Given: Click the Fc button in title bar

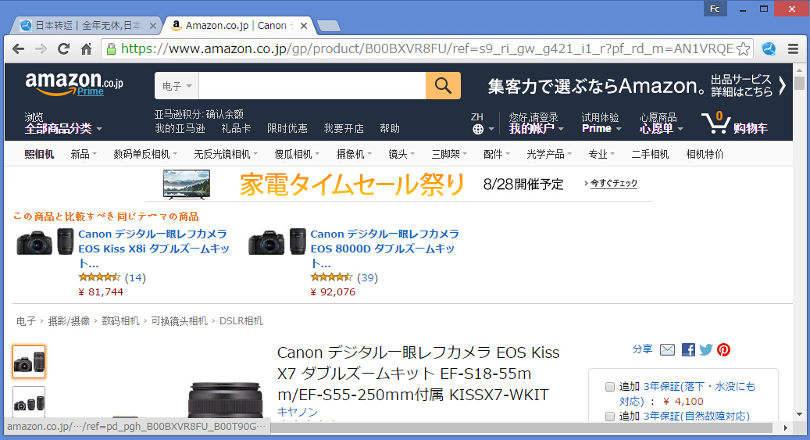Looking at the screenshot, I should [715, 9].
